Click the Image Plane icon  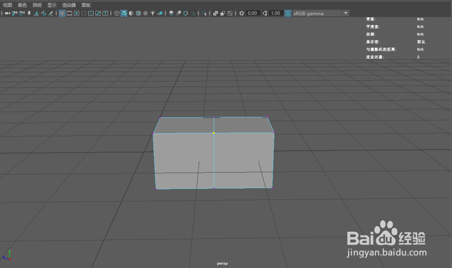pyautogui.click(x=36, y=13)
